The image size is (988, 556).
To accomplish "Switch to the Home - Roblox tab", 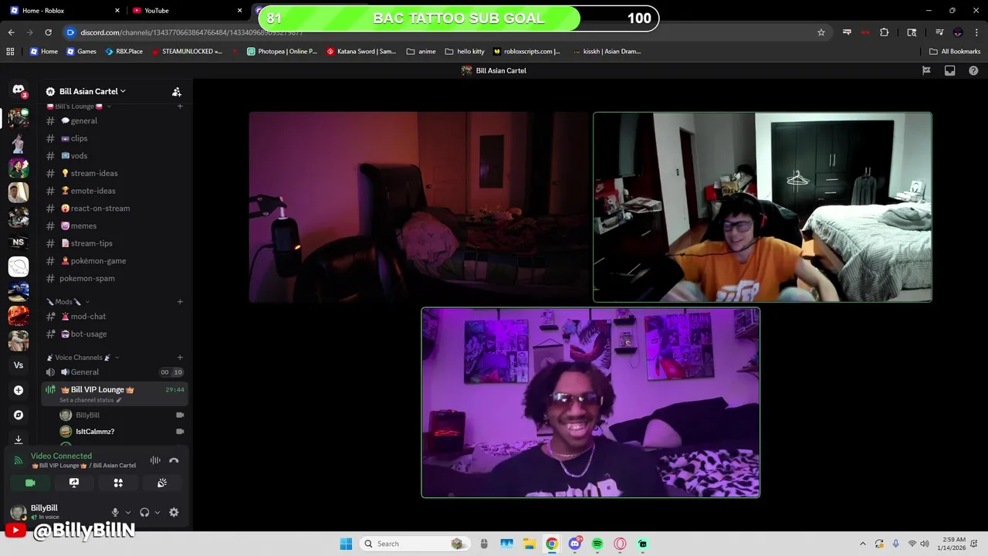I will coord(65,10).
